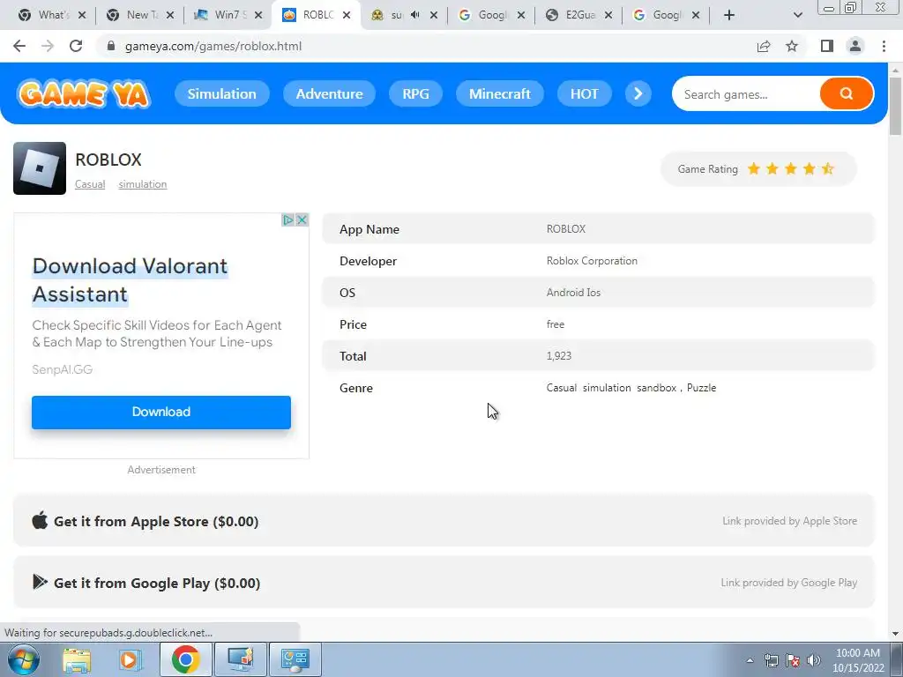903x677 pixels.
Task: Click the Game Ya logo
Action: 84,93
